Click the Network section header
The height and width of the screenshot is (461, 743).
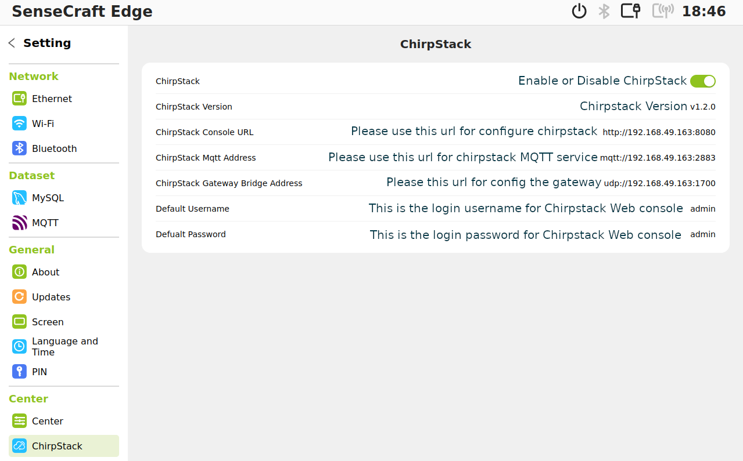coord(34,77)
